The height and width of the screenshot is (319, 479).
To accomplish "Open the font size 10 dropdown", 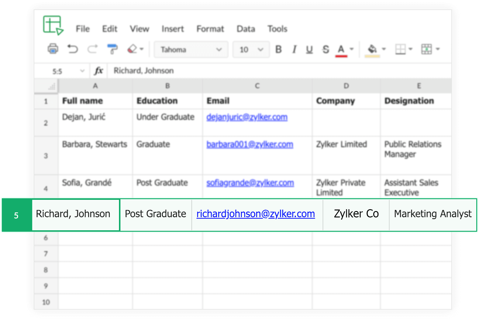I will (251, 49).
